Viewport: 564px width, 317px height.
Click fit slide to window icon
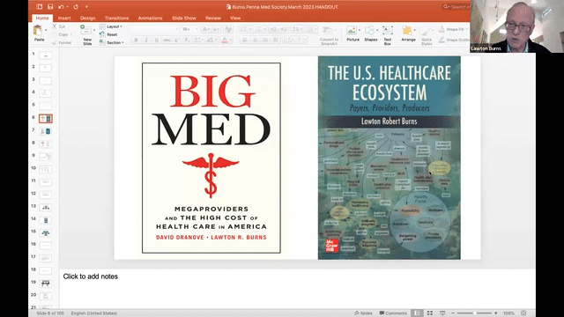(523, 313)
